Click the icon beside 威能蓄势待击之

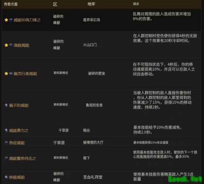(6, 158)
